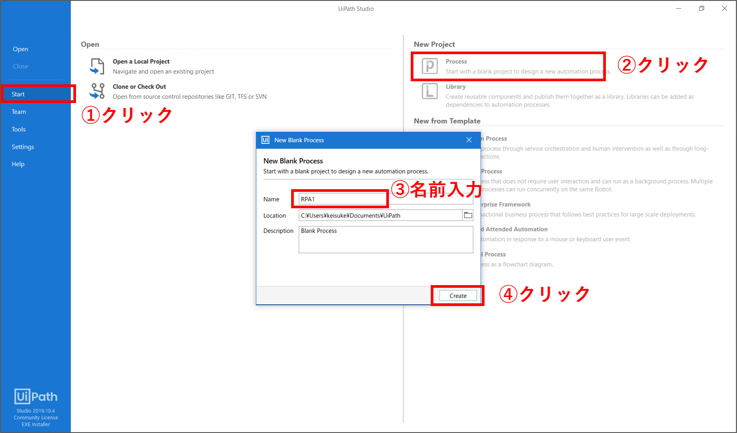
Task: Click into the Name input field
Action: [x=342, y=199]
